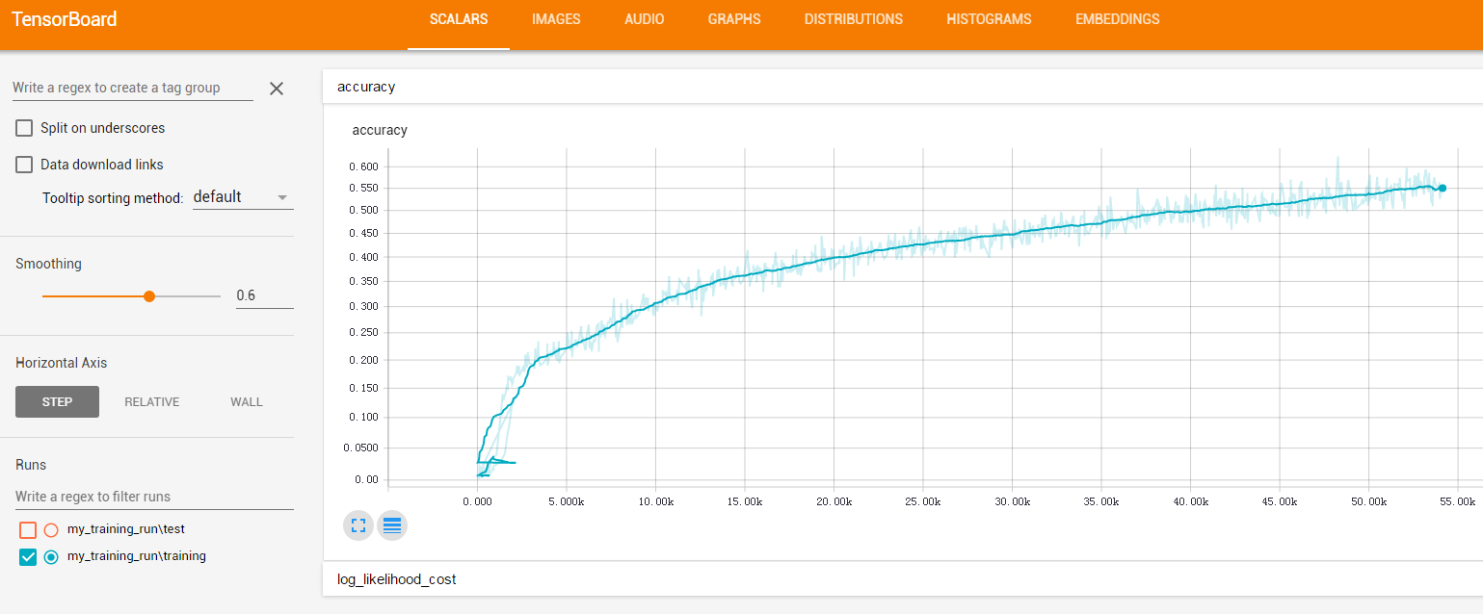Open the Tooltip sorting method dropdown

(243, 197)
